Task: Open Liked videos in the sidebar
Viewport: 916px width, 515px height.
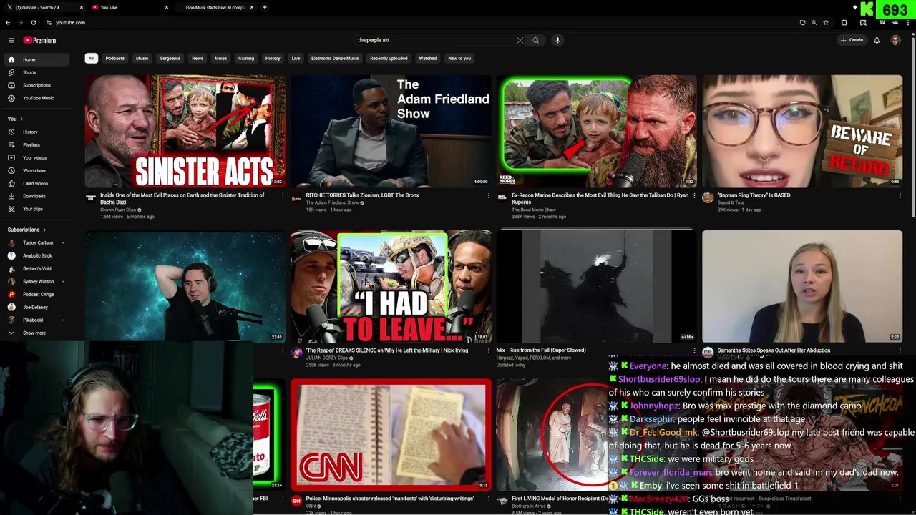Action: point(36,183)
